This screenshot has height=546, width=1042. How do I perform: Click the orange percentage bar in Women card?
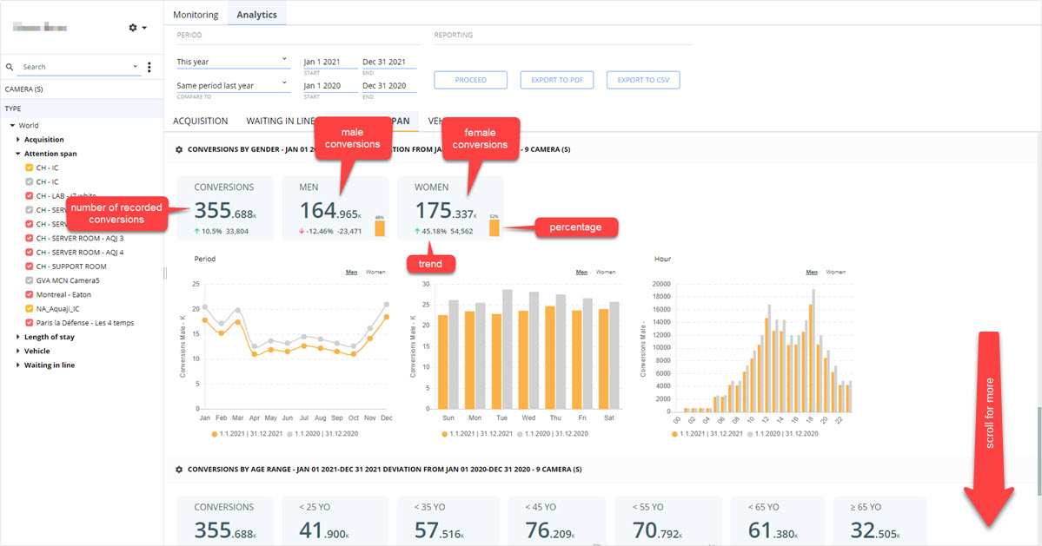(x=494, y=227)
